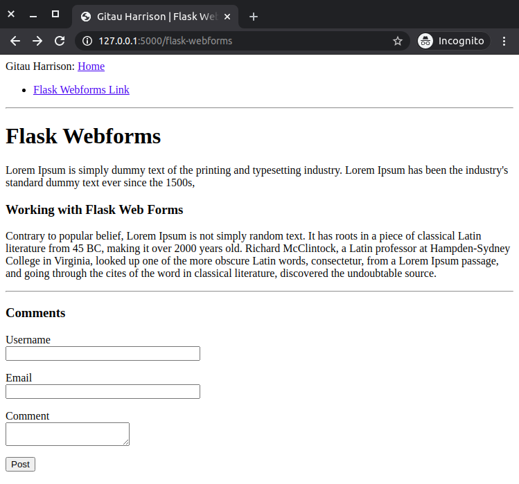Click the paragraph starting 'Lorem Ipsum is simply dummy'
The height and width of the screenshot is (484, 519).
coord(257,177)
